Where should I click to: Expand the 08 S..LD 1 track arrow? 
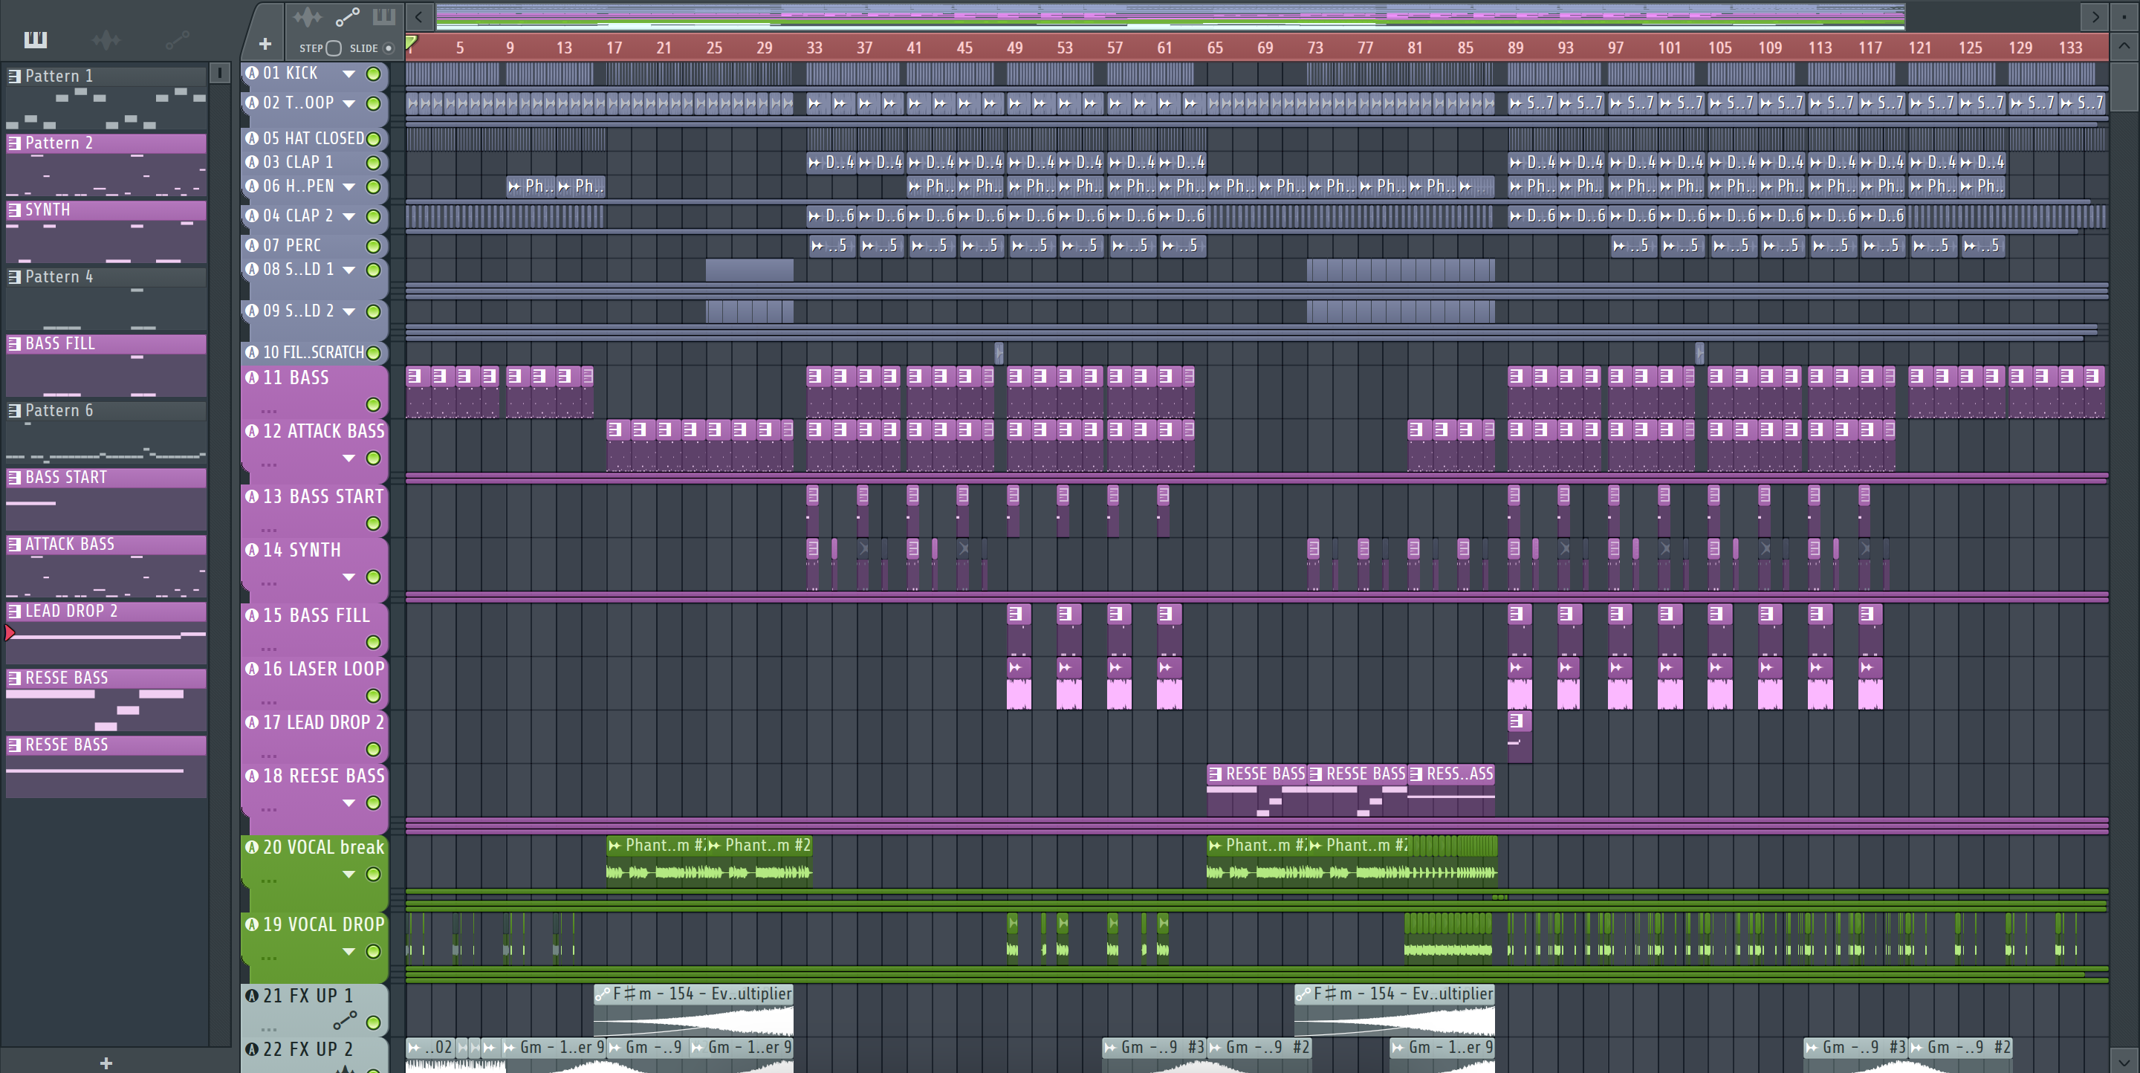349,270
